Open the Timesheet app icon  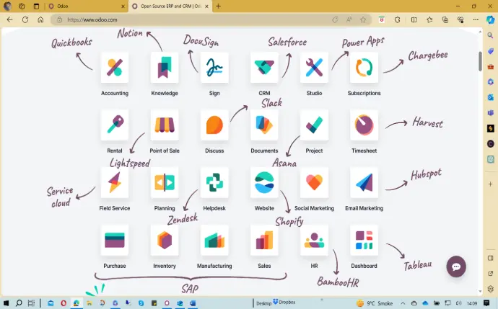pos(364,125)
